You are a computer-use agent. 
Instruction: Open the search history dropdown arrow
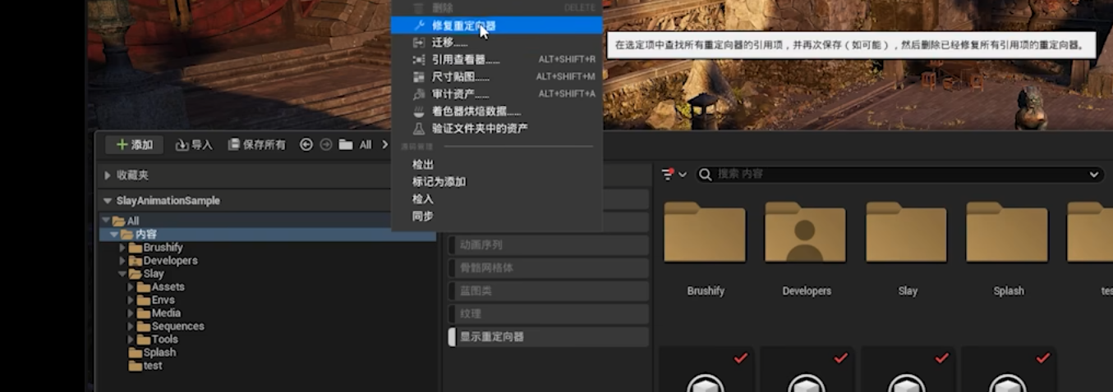click(x=1094, y=175)
